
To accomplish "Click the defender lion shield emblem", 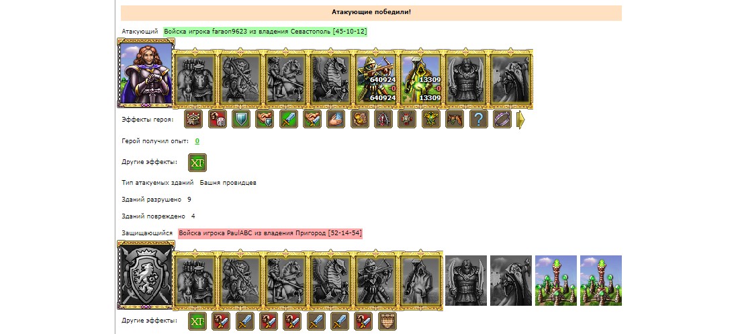I will [146, 275].
